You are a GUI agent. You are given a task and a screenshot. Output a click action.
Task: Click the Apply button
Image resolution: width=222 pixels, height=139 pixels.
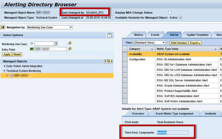tap(7, 54)
